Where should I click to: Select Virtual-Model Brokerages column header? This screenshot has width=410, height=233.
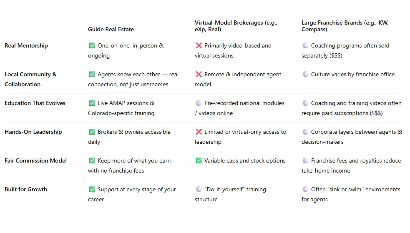(x=236, y=26)
